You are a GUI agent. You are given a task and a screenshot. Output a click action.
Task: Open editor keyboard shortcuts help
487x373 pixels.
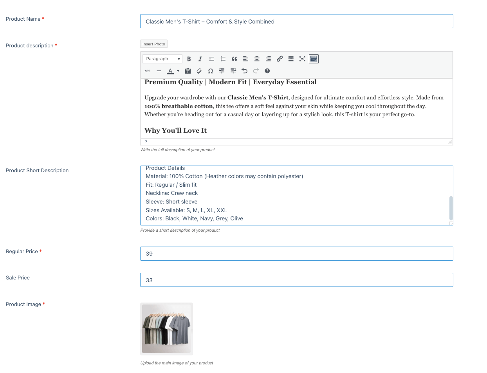(x=267, y=71)
